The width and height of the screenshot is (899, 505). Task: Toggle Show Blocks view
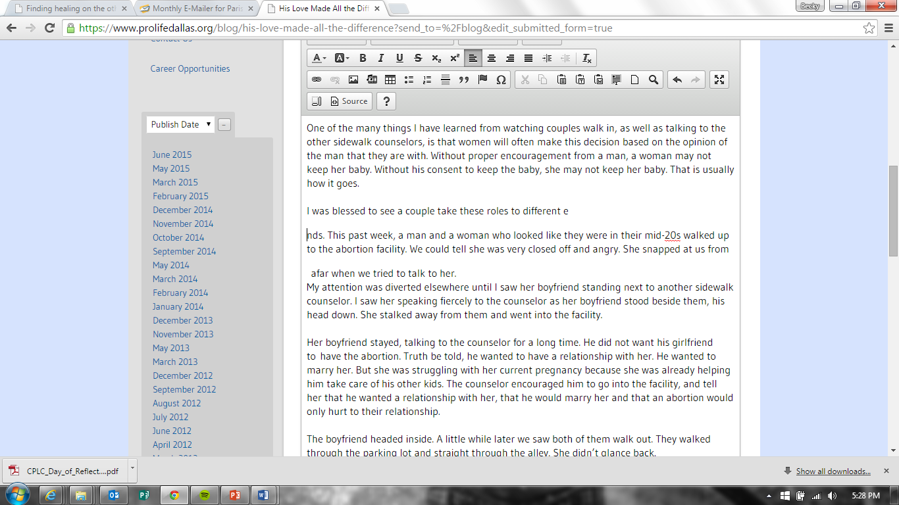(317, 101)
